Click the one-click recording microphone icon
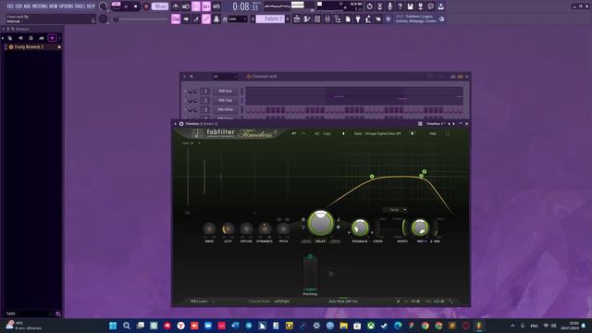The image size is (592, 333). (390, 6)
